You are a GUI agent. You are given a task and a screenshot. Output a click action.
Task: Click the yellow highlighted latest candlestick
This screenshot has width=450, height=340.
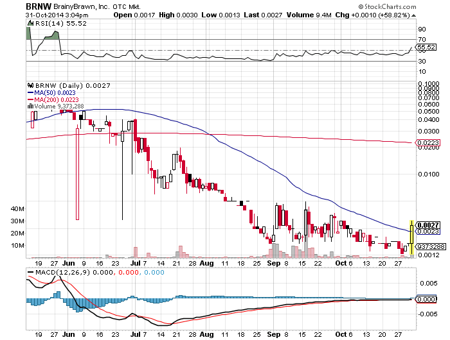[x=411, y=237]
